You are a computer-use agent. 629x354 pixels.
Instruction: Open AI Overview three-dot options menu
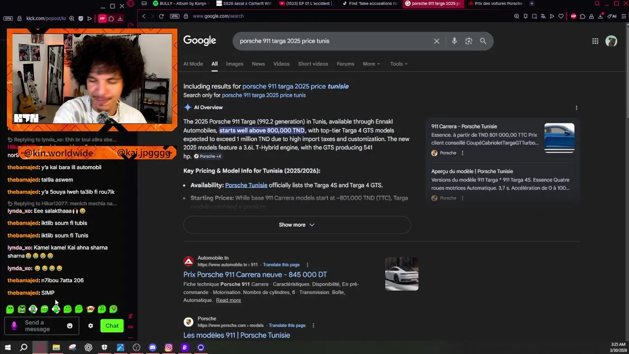(576, 108)
